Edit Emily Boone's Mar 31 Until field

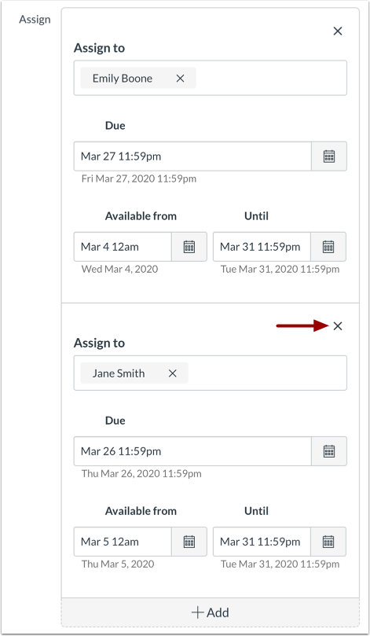tap(262, 247)
